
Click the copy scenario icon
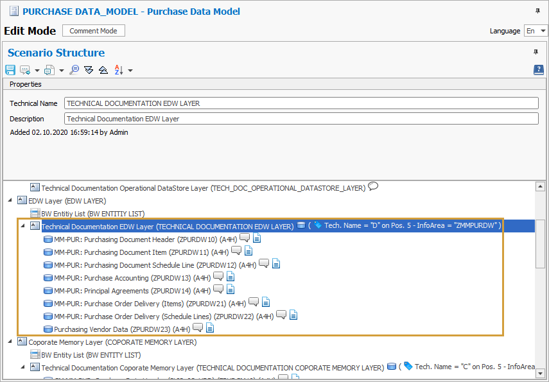[x=50, y=70]
